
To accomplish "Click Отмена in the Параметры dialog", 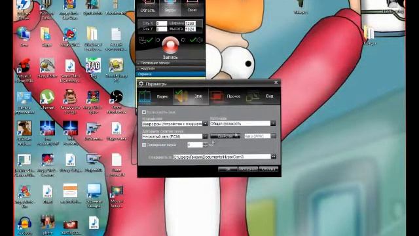I will pos(268,169).
